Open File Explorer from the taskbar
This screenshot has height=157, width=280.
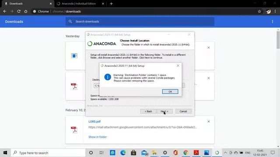tap(154, 153)
